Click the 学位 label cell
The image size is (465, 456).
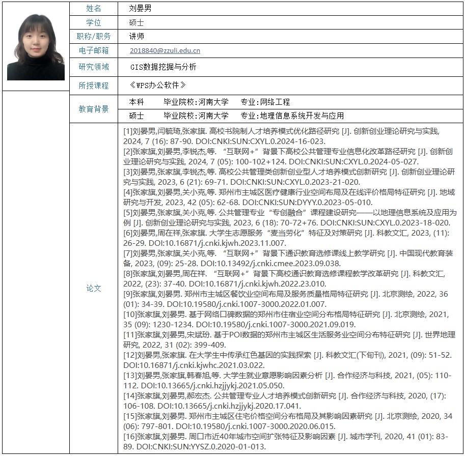coord(94,22)
